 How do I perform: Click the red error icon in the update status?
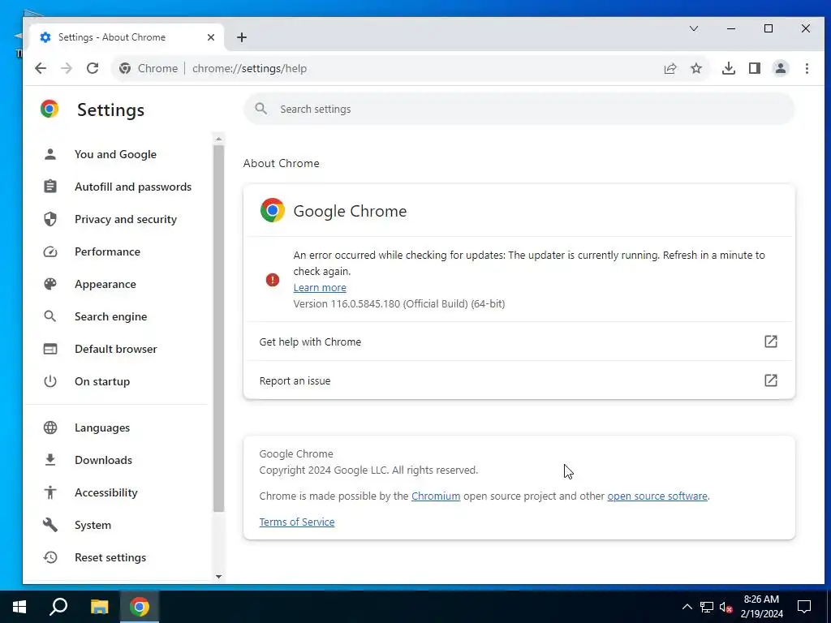pyautogui.click(x=273, y=280)
